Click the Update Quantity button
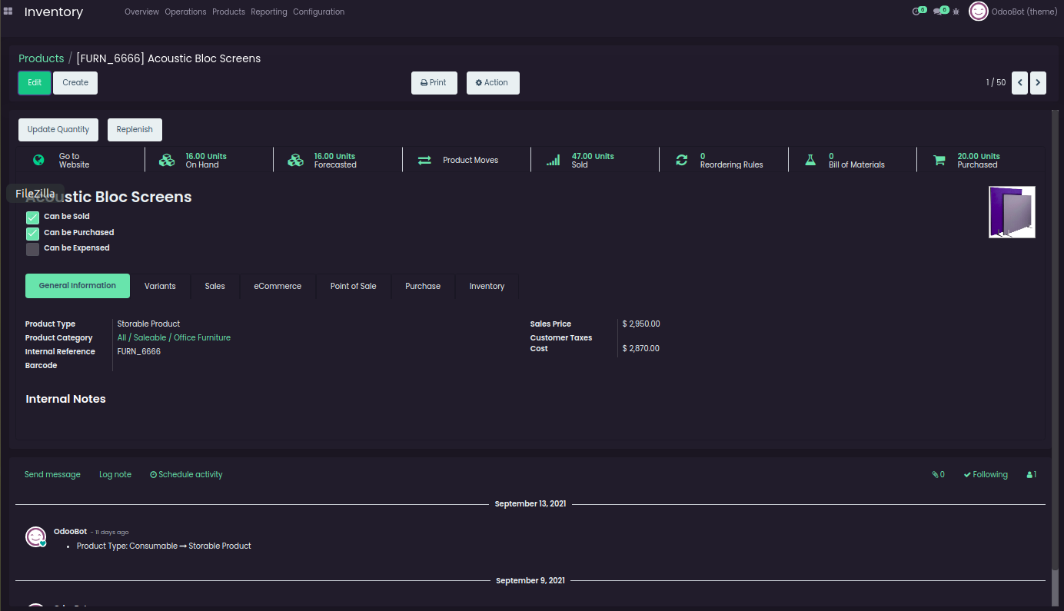 click(x=58, y=130)
